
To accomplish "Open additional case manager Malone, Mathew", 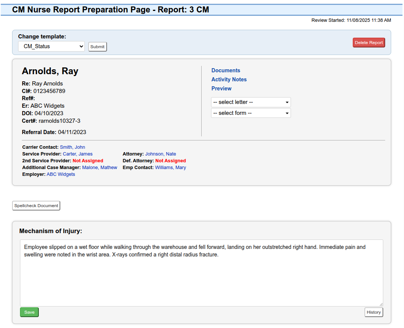I will [x=99, y=167].
